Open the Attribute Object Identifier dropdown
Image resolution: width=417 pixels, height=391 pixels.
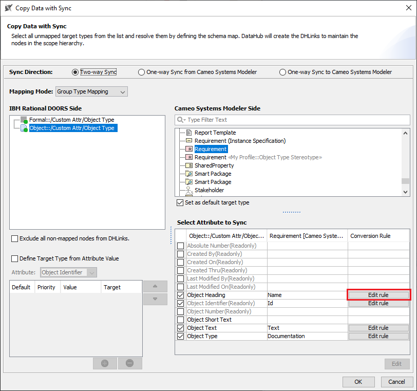point(68,273)
